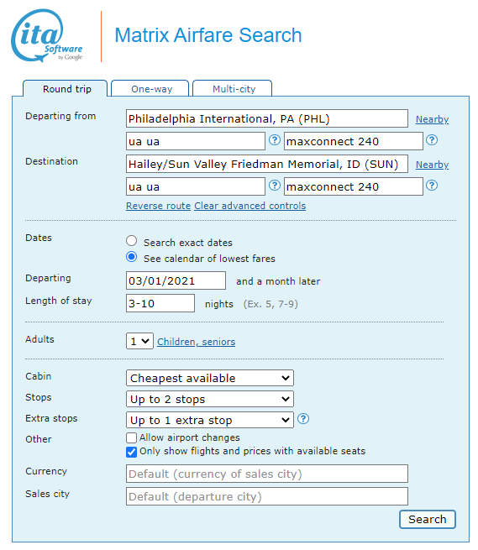
Task: Select See calendar of lowest fares option
Action: pyautogui.click(x=132, y=257)
